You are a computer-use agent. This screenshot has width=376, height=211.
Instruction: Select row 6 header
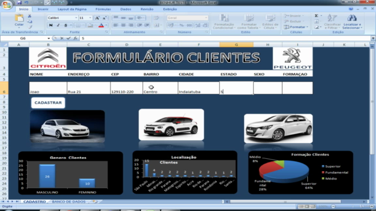[x=4, y=88]
